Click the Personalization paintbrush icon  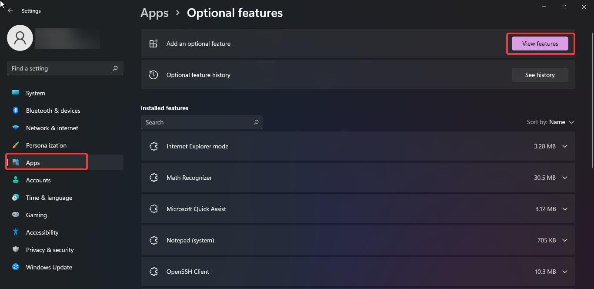tap(16, 145)
